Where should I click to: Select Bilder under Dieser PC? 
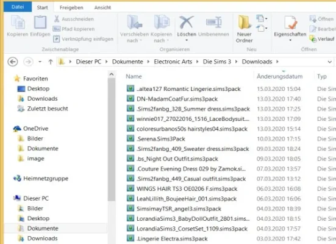(30, 209)
